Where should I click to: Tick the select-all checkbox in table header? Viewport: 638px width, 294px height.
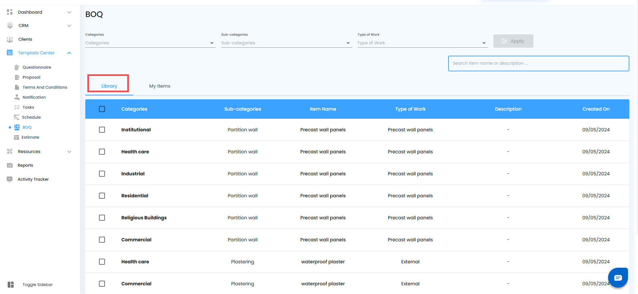[102, 109]
